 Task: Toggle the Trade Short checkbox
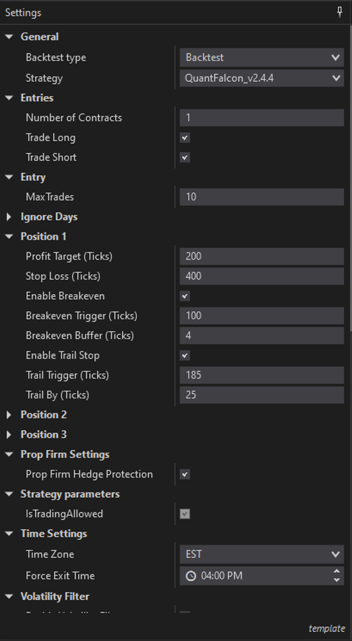185,158
